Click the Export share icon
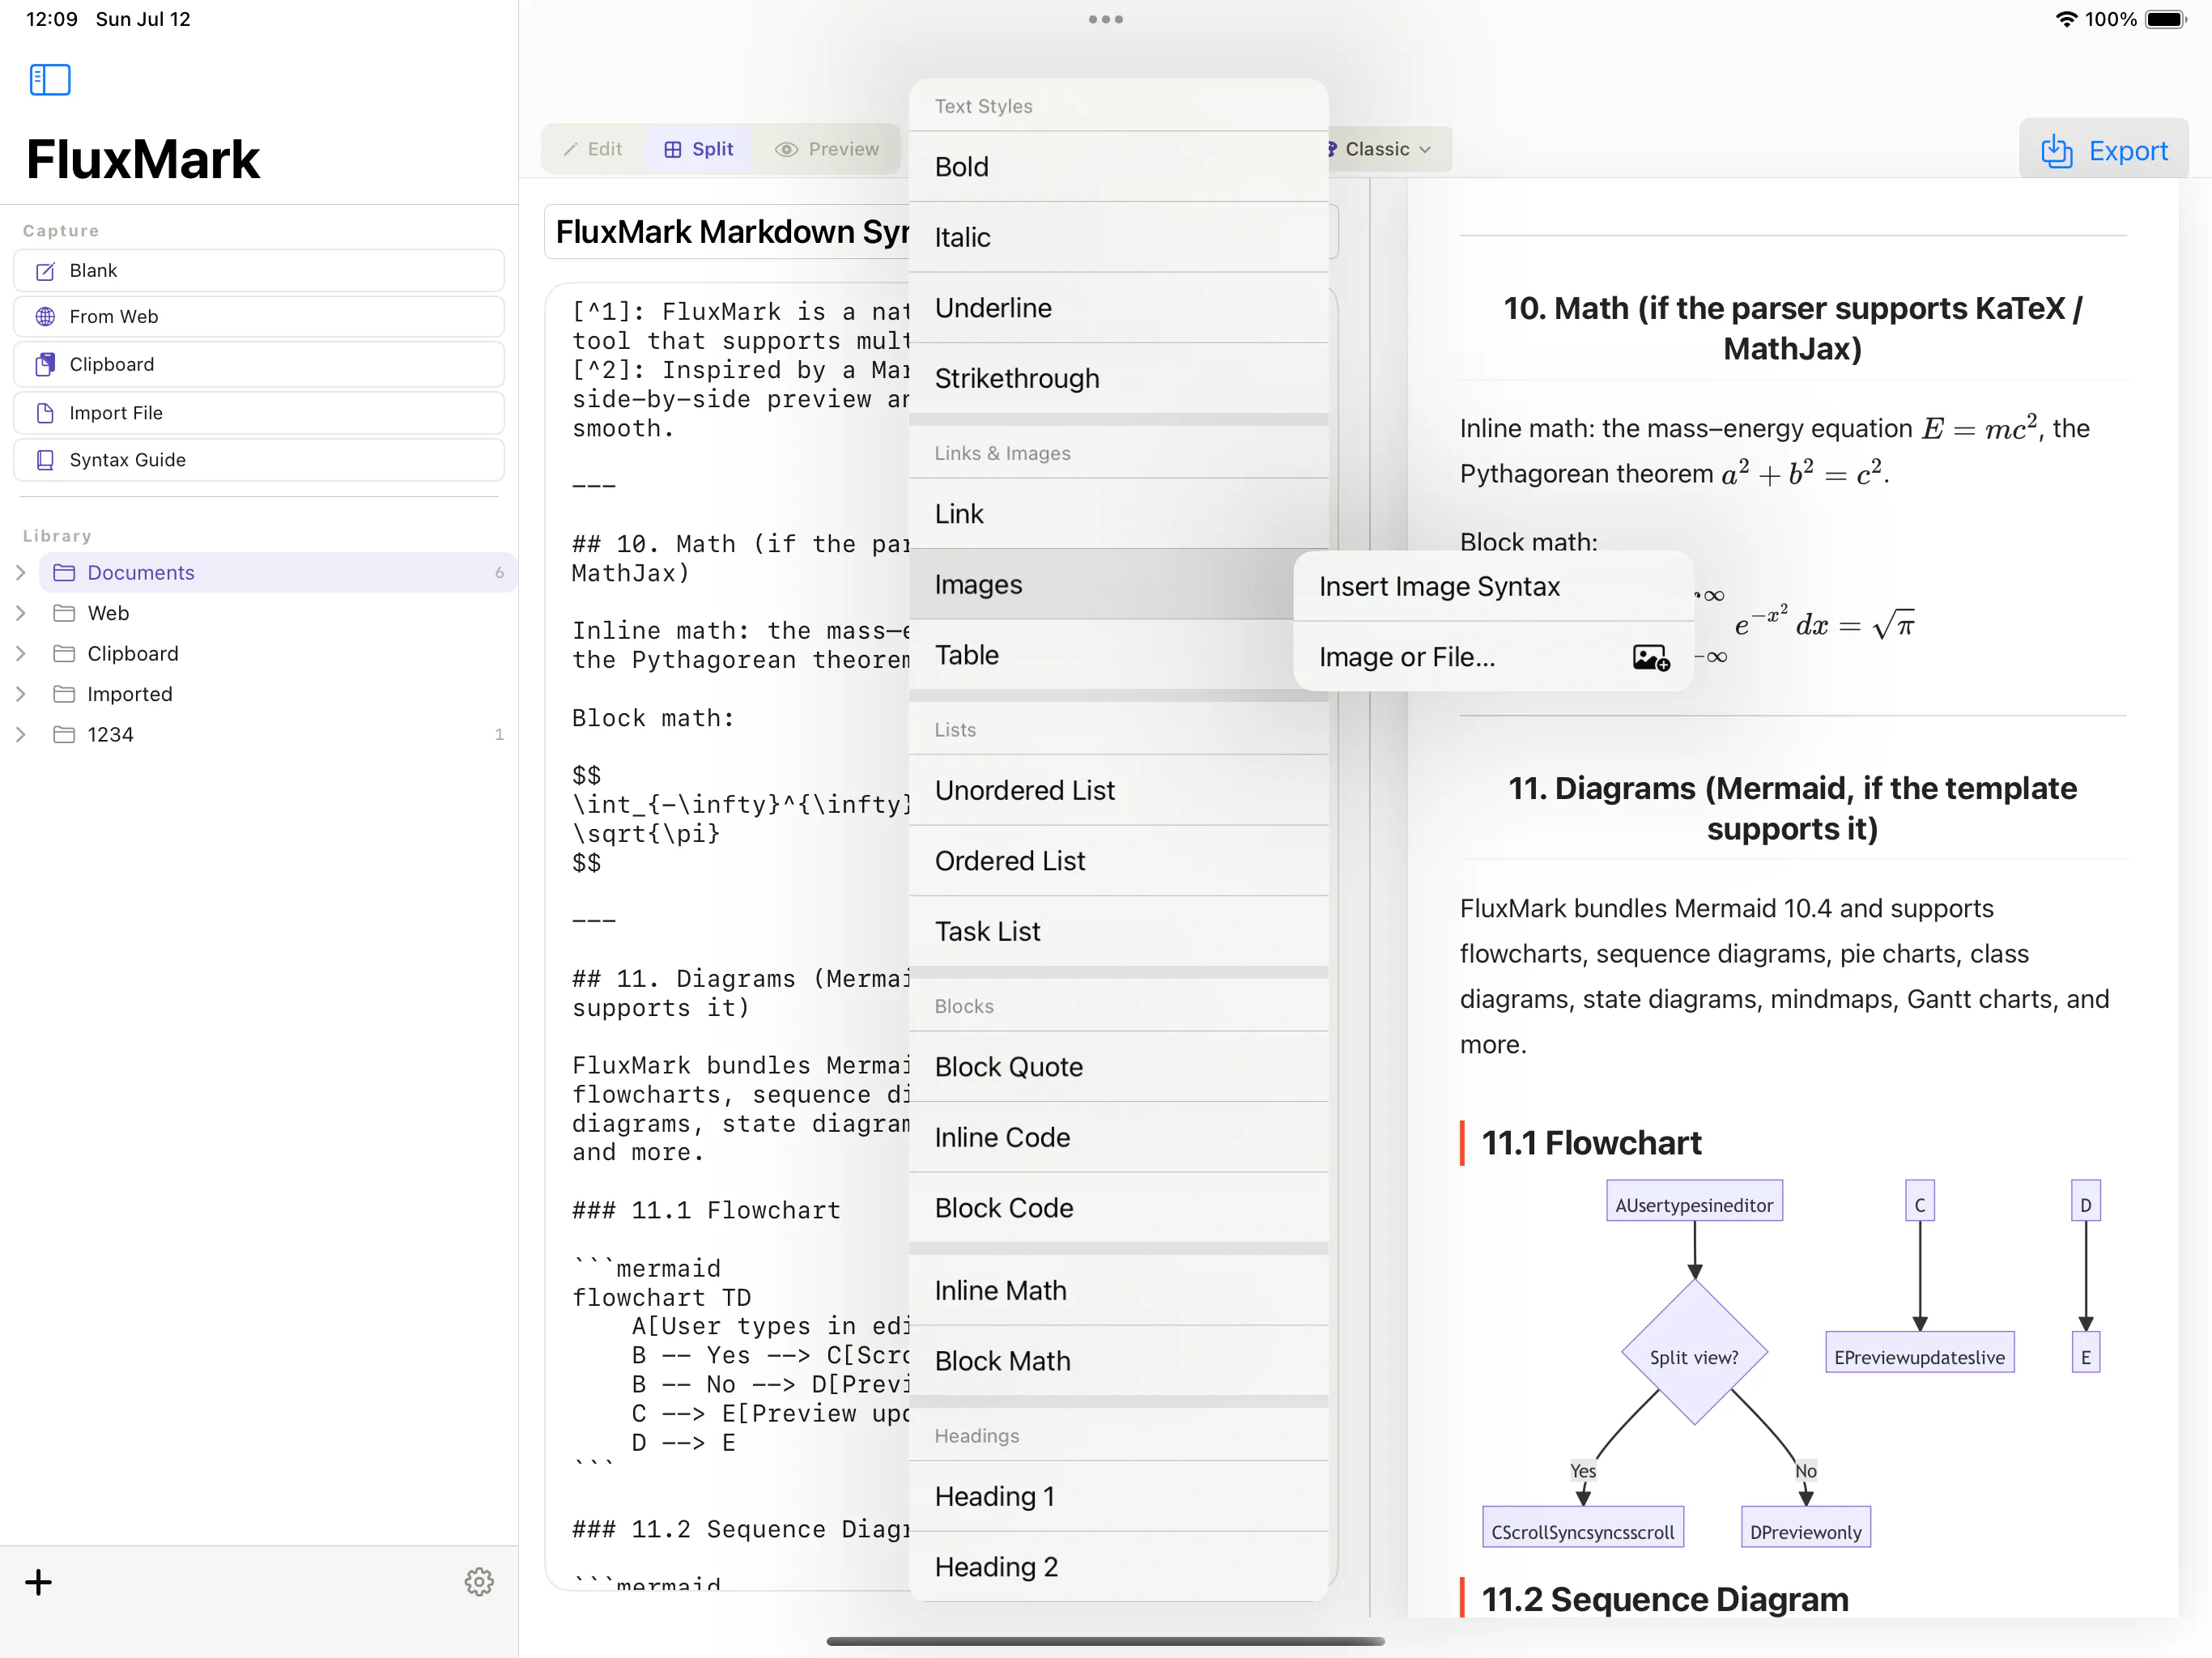The width and height of the screenshot is (2212, 1658). pos(2056,151)
